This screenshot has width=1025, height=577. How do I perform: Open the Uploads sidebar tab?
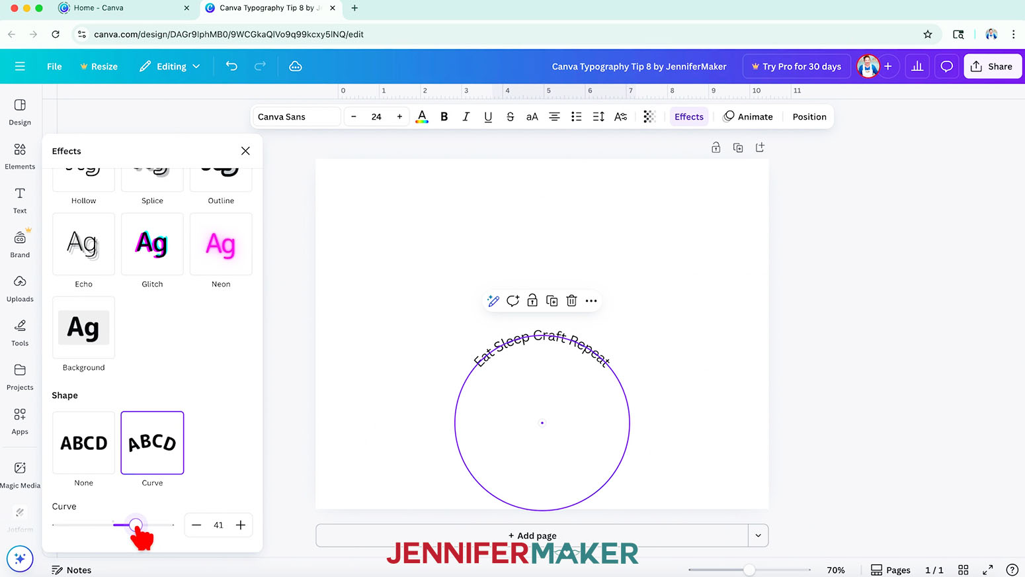[x=20, y=288]
